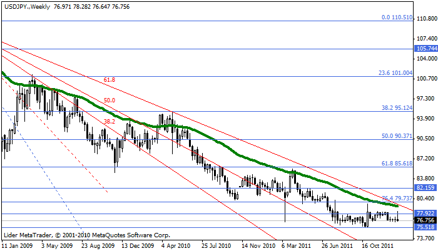Image resolution: width=438 pixels, height=251 pixels.
Task: Click the 73.700 price axis value
Action: point(427,239)
